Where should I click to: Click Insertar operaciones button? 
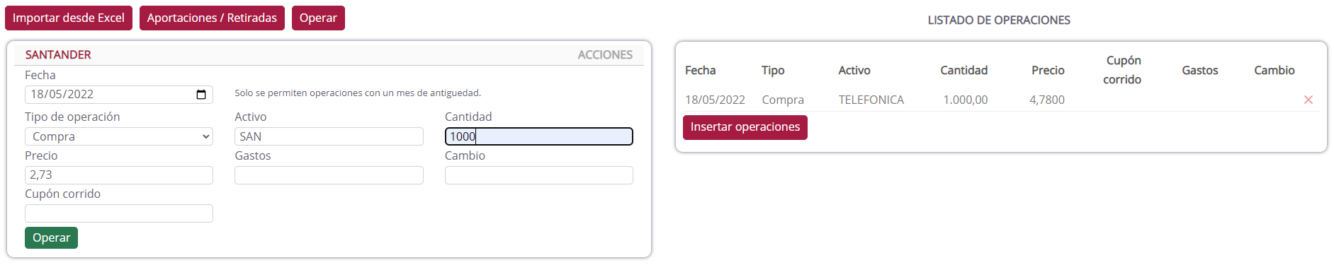point(745,127)
